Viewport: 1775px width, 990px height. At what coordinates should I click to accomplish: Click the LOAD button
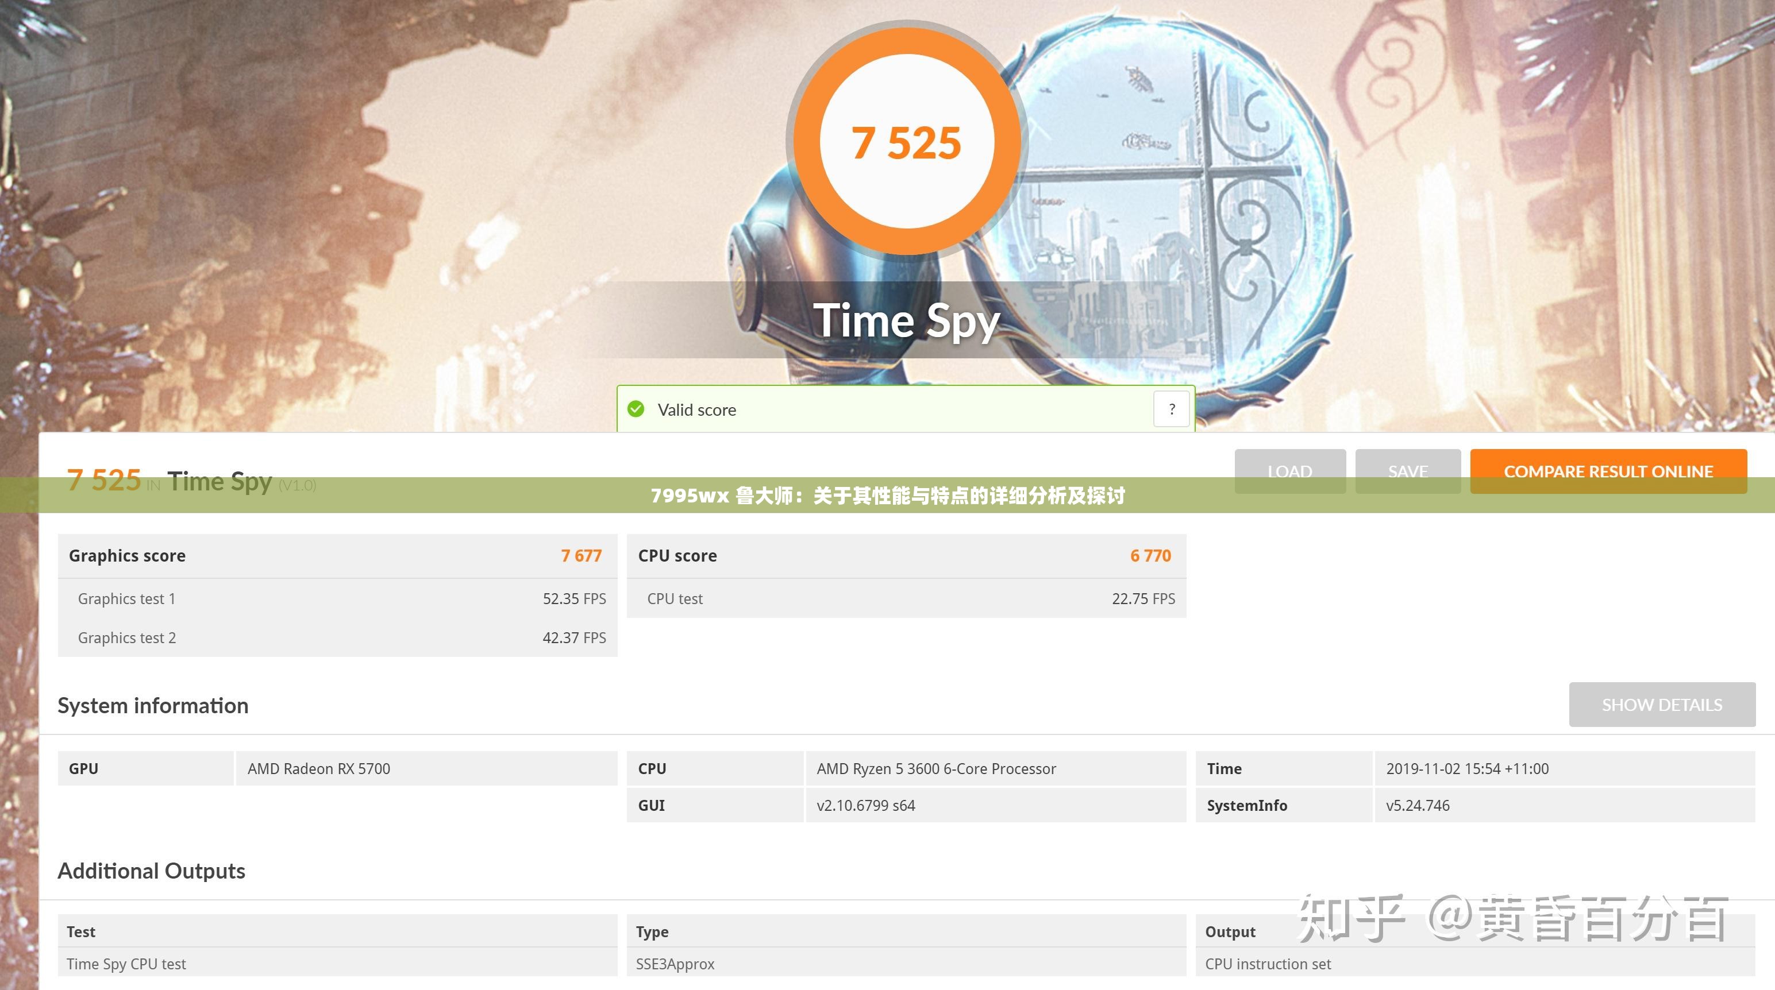(x=1289, y=471)
